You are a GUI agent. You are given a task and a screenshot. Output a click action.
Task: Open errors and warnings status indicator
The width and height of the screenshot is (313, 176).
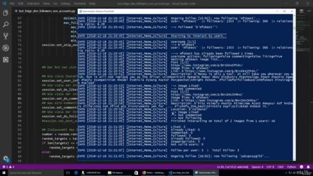click(8, 167)
